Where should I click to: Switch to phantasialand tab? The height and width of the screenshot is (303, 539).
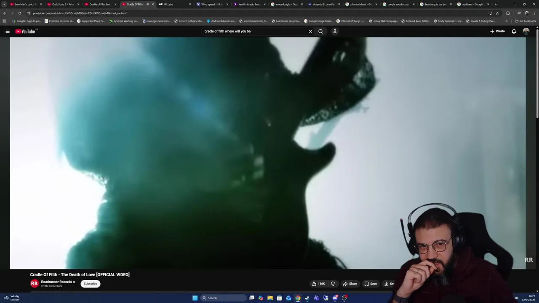click(361, 4)
